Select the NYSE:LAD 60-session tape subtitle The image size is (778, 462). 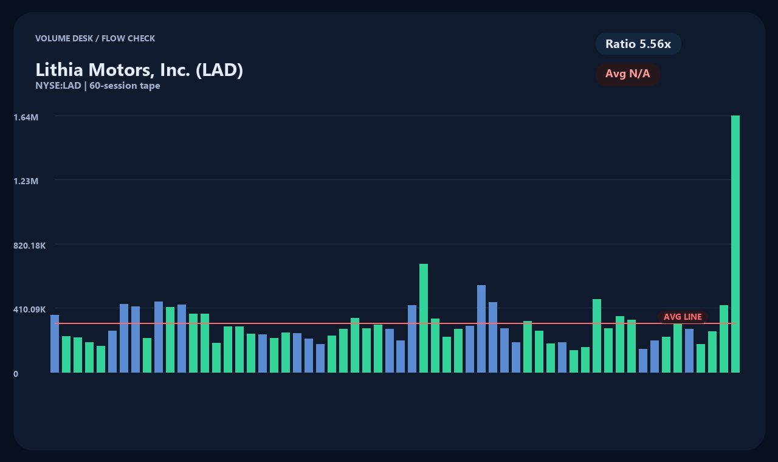point(98,86)
